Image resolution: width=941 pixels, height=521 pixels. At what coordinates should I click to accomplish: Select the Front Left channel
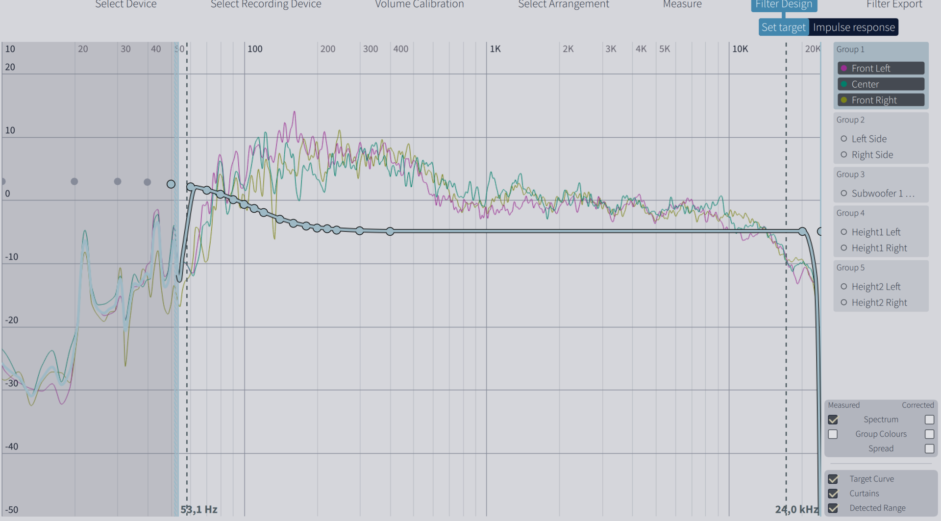[881, 68]
